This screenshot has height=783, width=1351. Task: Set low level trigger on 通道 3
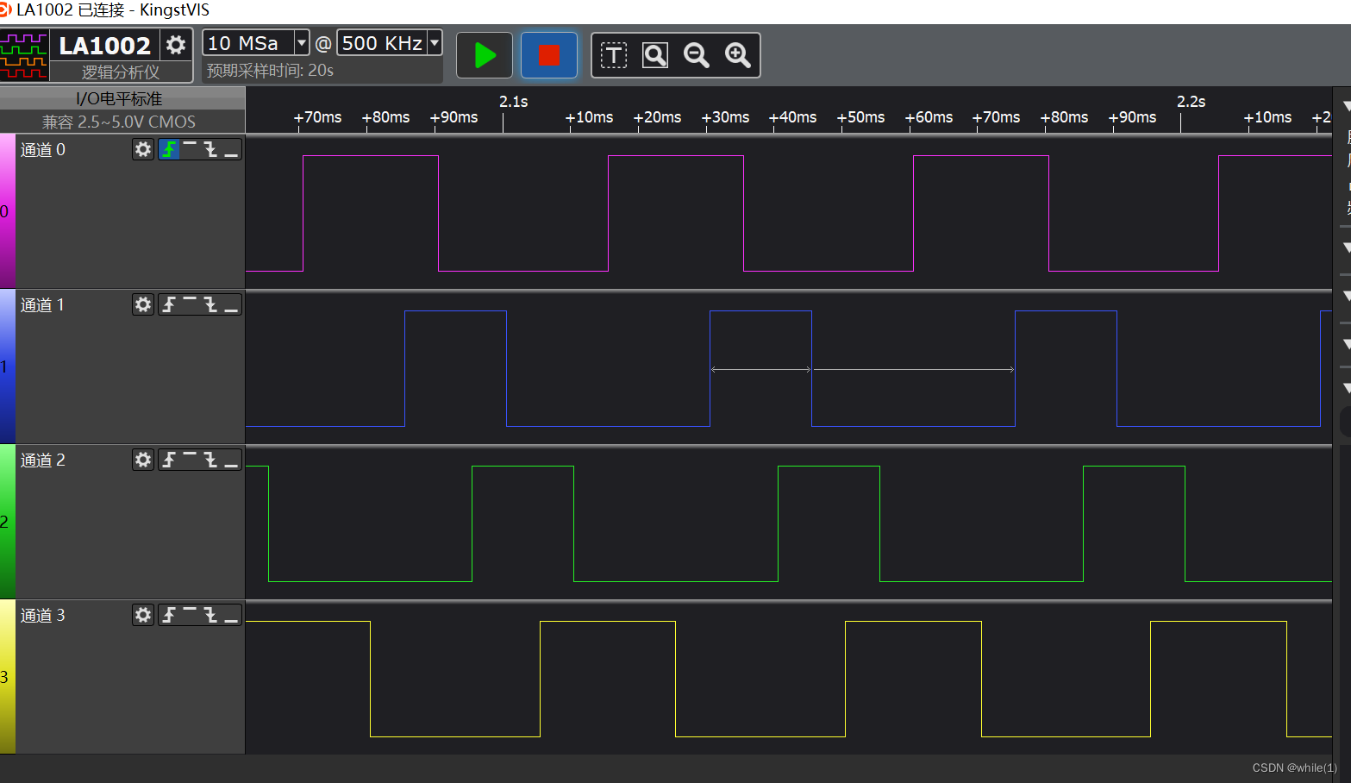[x=231, y=615]
